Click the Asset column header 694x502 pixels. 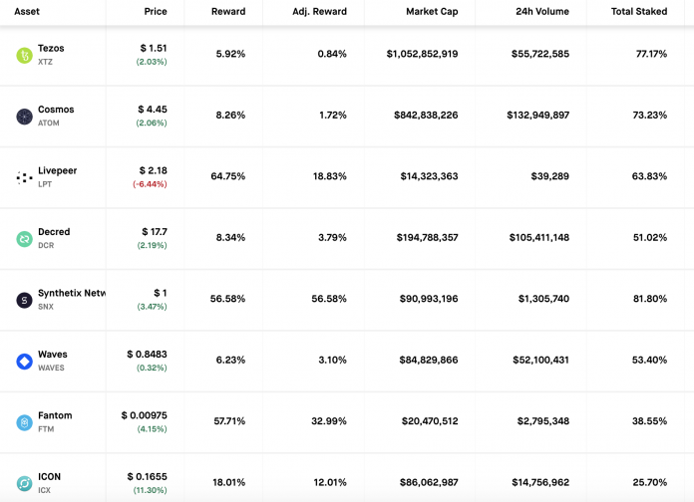click(x=27, y=12)
